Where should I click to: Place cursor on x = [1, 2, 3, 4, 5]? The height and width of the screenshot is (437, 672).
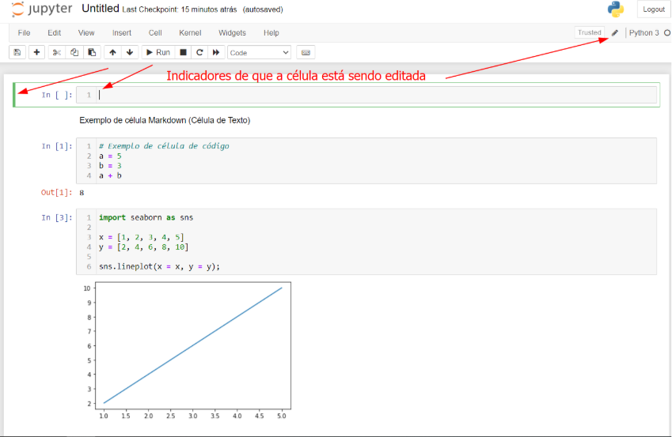click(x=142, y=237)
